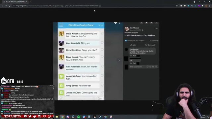Open Calculator from the taskbar

[x=89, y=117]
